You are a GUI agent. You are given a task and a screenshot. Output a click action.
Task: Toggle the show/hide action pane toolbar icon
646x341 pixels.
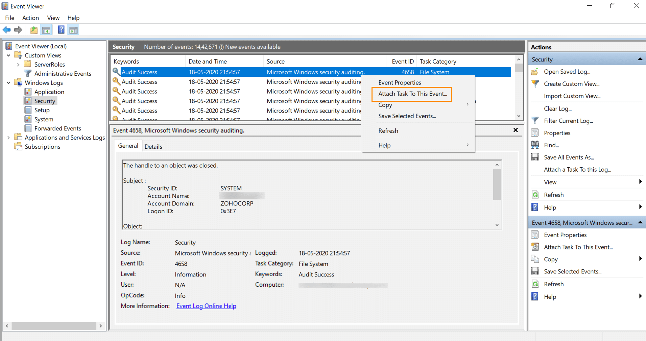pos(73,29)
